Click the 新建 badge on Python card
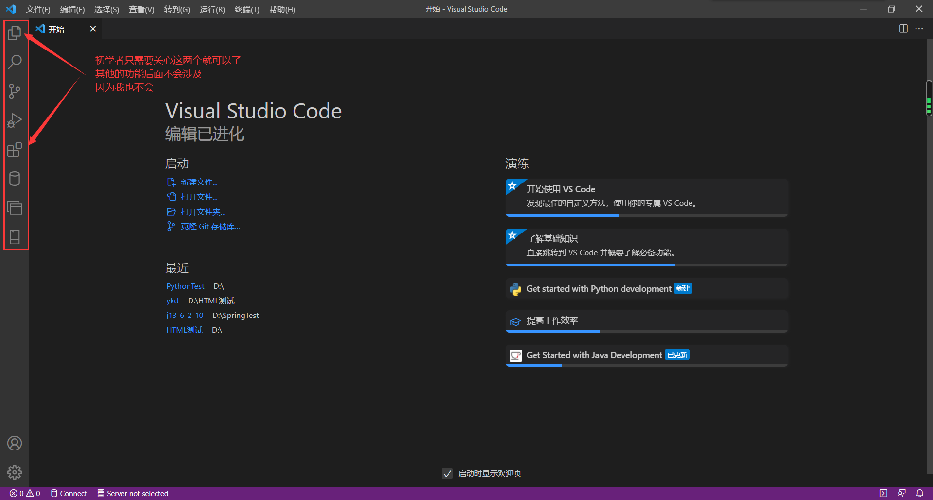Viewport: 933px width, 500px height. pyautogui.click(x=683, y=288)
